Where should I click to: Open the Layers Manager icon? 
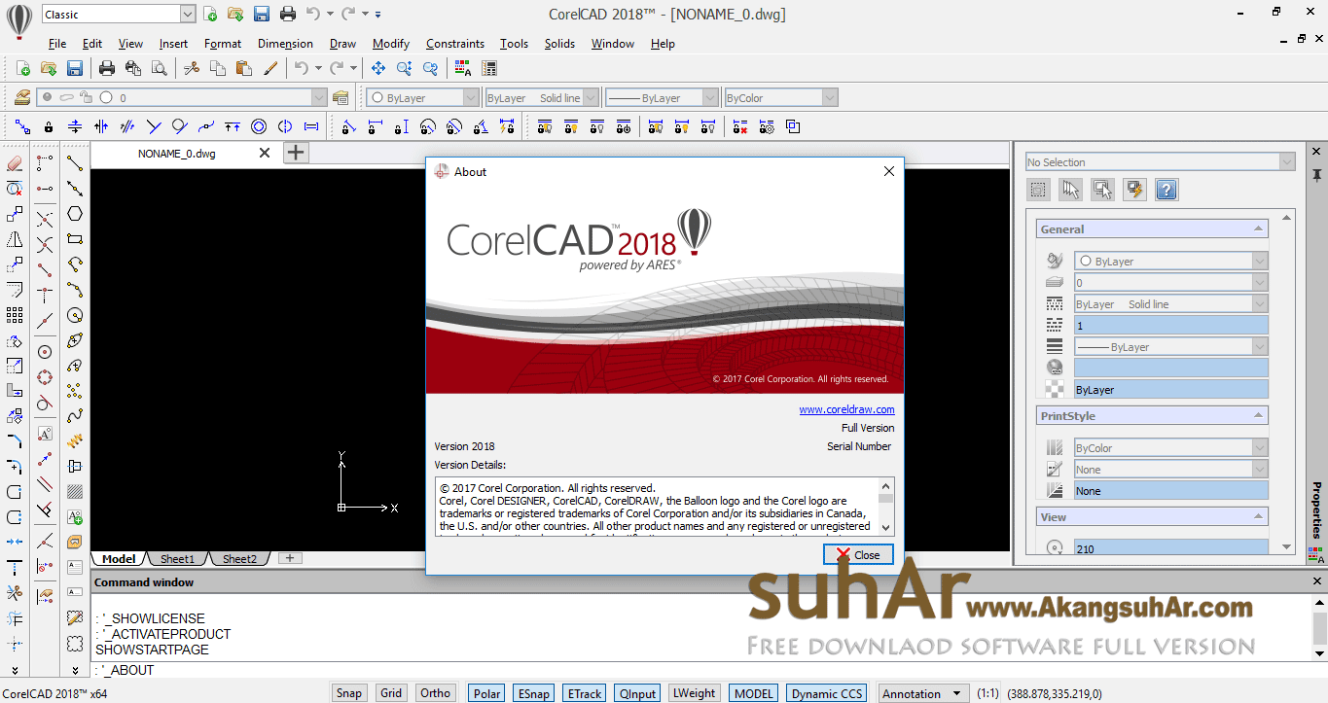22,97
